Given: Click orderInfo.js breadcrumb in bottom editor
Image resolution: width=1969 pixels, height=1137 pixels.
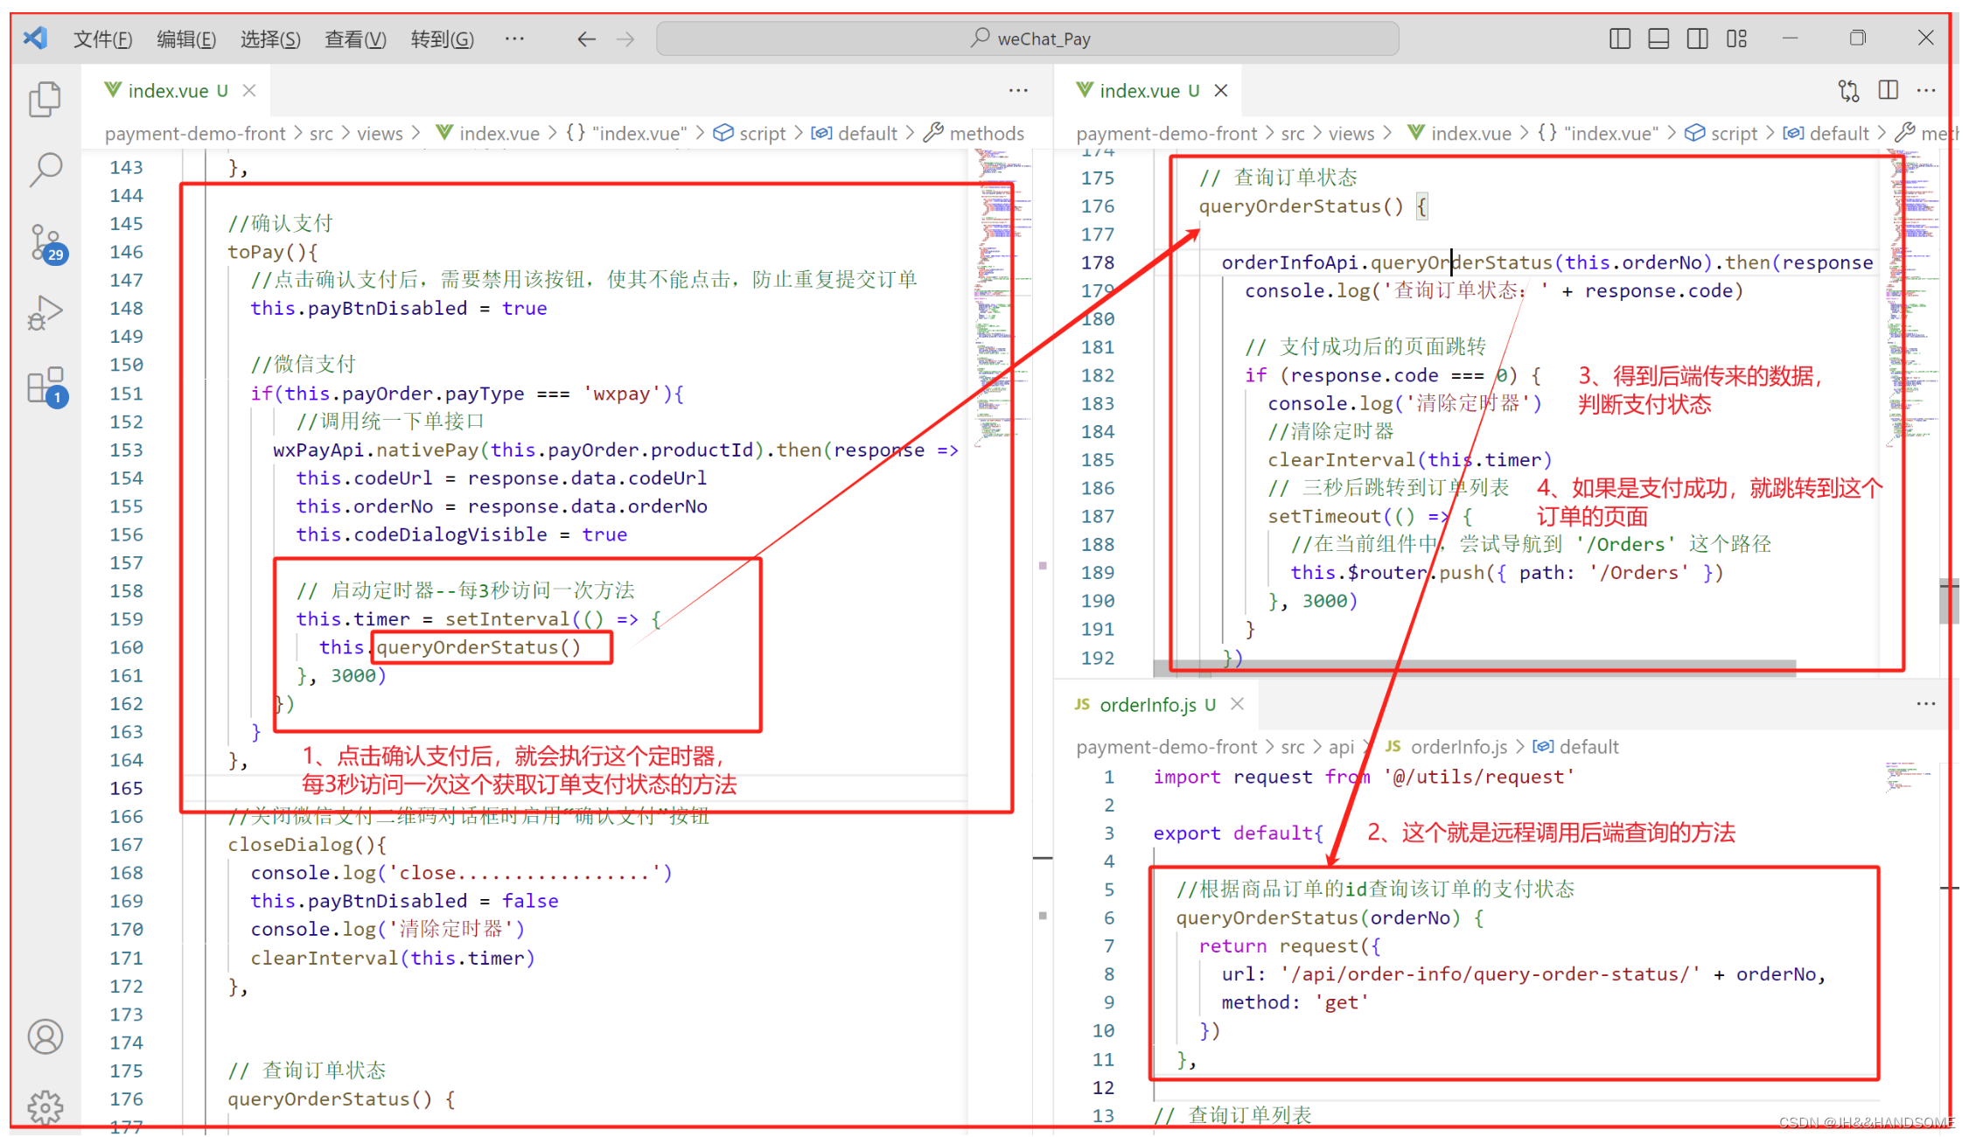Looking at the screenshot, I should [x=1447, y=748].
